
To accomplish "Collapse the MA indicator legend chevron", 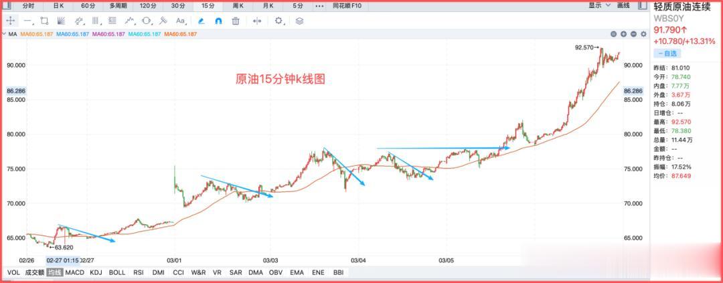I will (4, 34).
